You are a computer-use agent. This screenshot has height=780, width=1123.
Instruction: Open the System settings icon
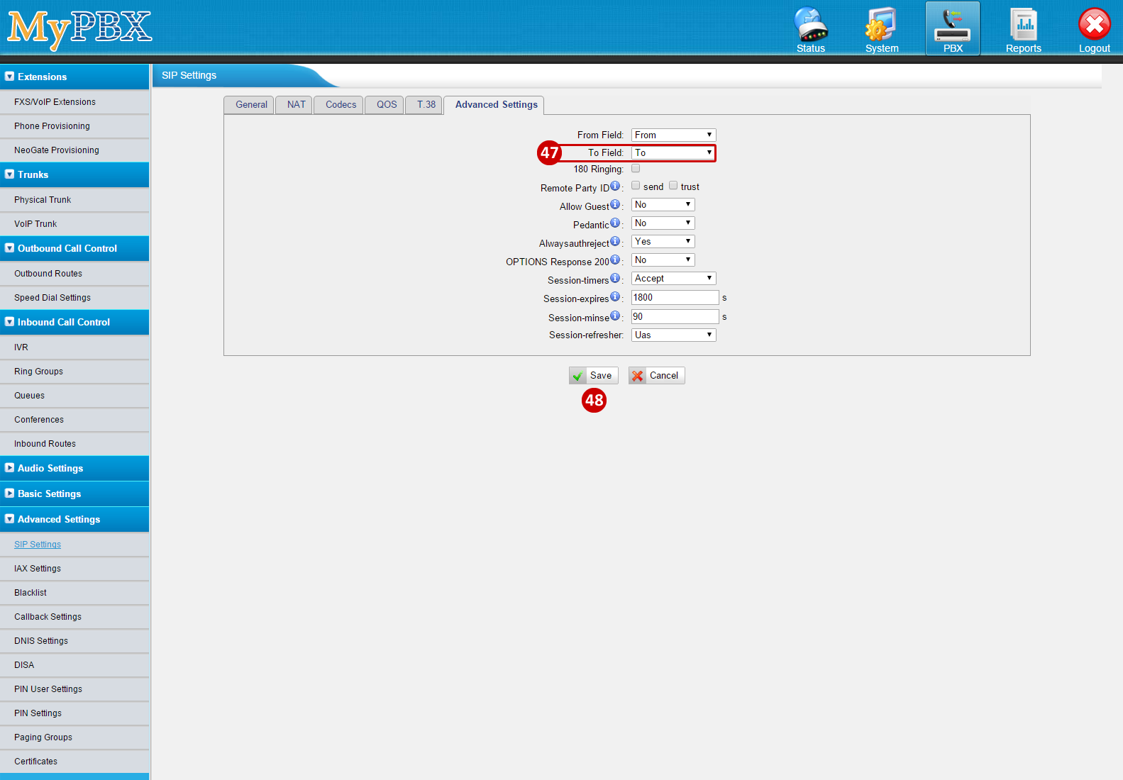pyautogui.click(x=881, y=26)
